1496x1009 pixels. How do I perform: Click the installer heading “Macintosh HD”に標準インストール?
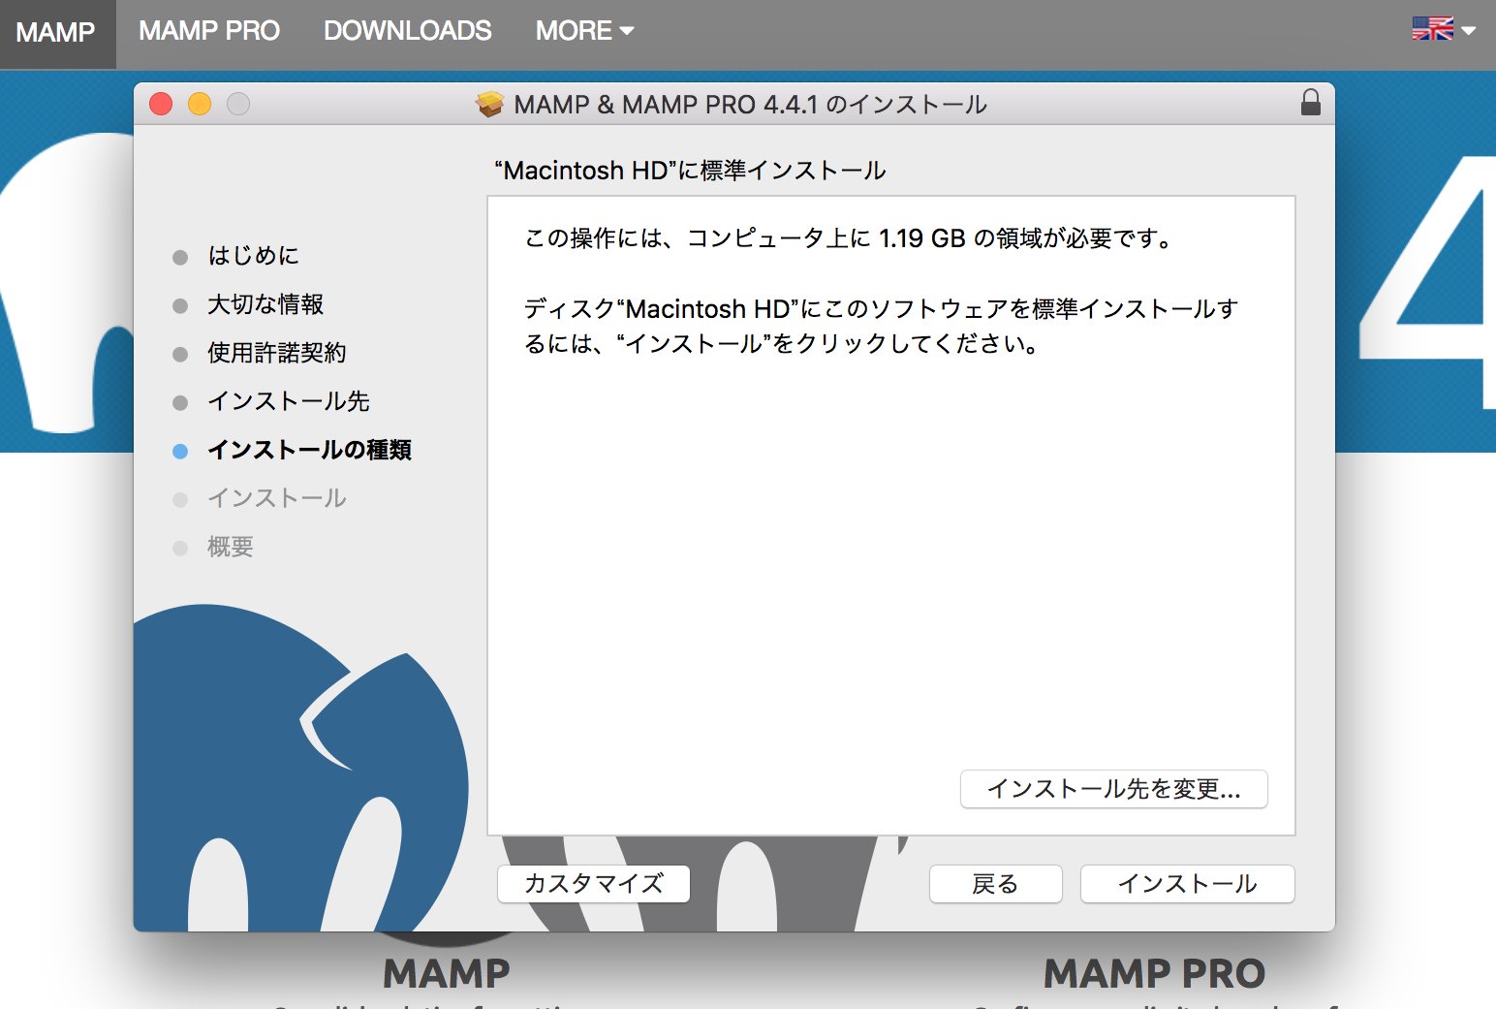click(x=690, y=171)
